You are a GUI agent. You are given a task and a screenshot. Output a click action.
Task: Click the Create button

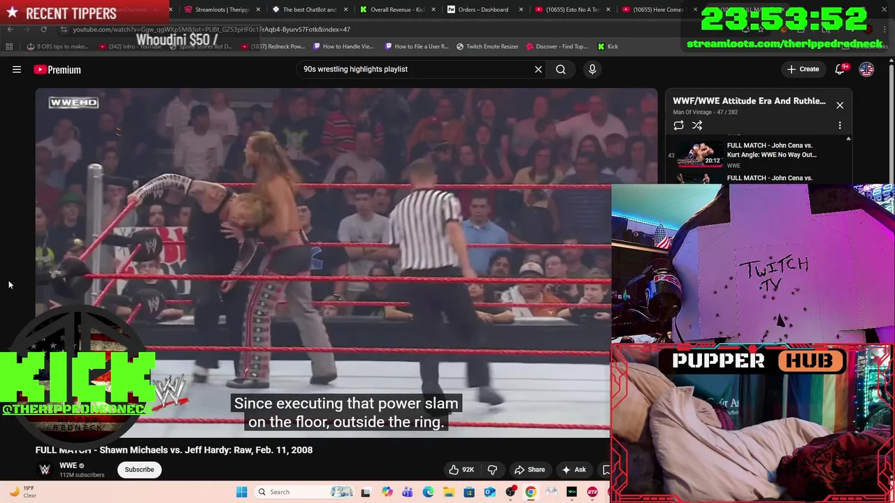(803, 69)
